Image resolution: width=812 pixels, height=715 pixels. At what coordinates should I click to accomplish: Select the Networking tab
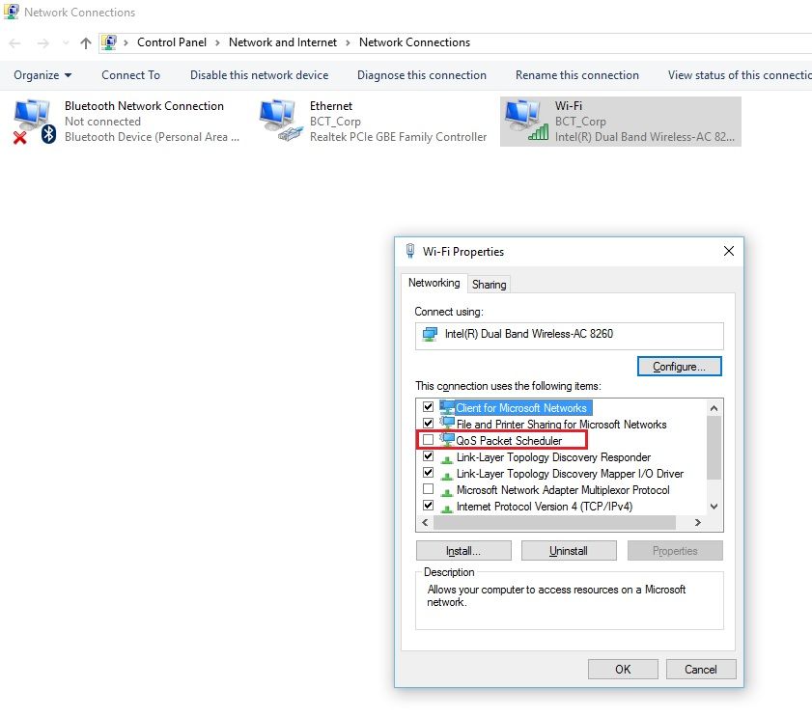coord(434,283)
